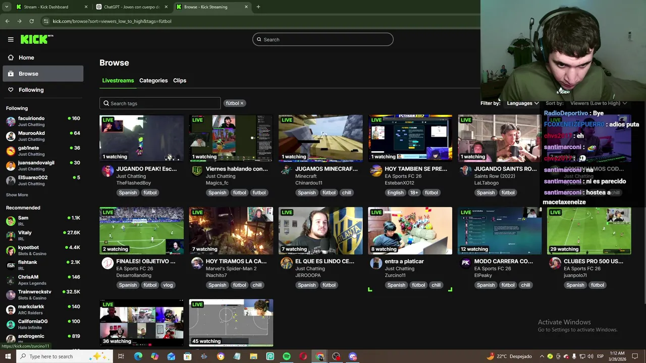Open the JUGANDO PEAK stream thumbnail
Screen dimensions: 646x363
(142, 138)
